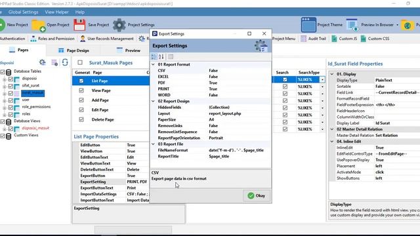Toggle checkbox next to Surat_Masuk Pages heading

pyautogui.click(x=80, y=62)
